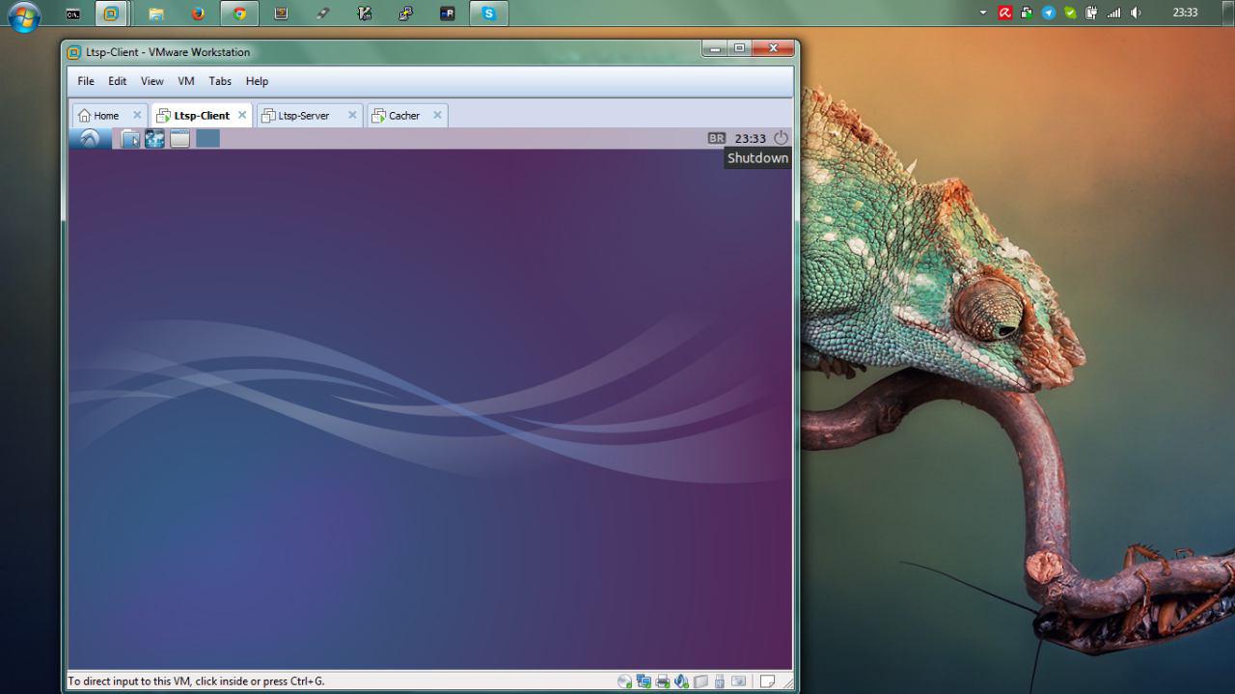
Task: Click the message log note icon
Action: point(767,681)
